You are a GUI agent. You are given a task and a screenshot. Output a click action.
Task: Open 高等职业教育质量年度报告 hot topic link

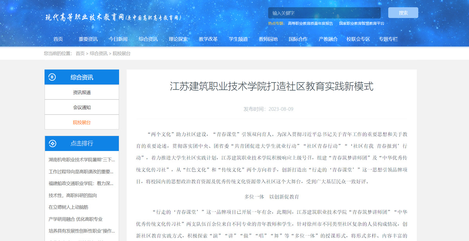pyautogui.click(x=310, y=23)
